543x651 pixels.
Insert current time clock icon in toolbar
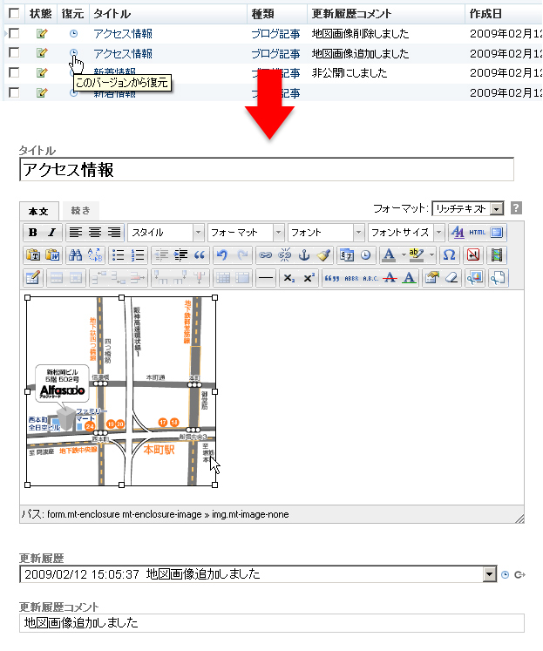tap(366, 255)
